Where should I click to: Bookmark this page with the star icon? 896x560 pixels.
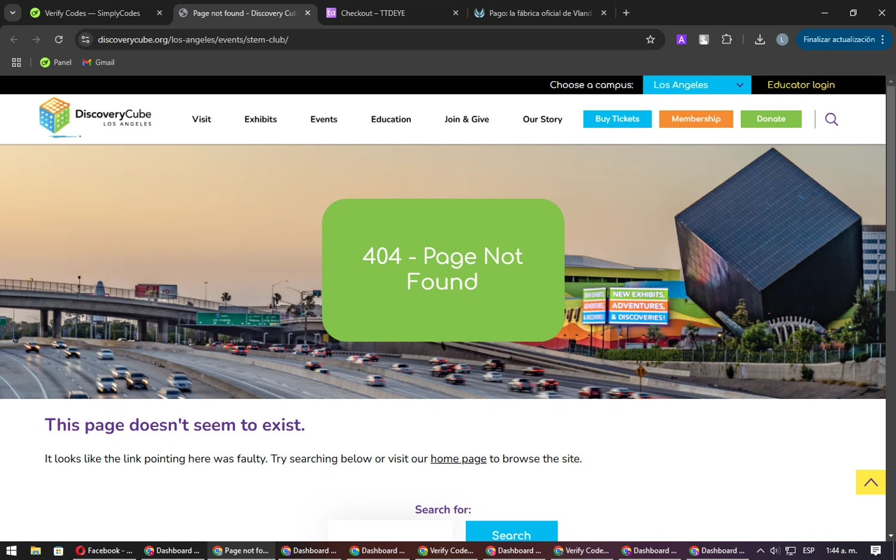[x=650, y=39]
